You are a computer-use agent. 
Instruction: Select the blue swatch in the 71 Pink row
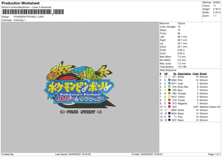(169, 117)
